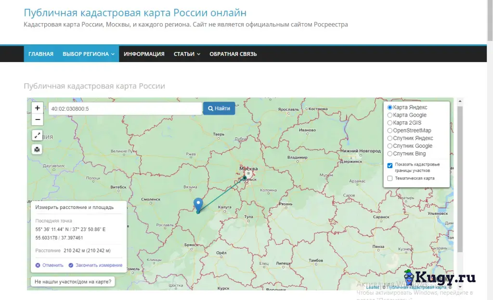Expand the Статьи dropdown menu
Screen dimensions: 493x300
(187, 54)
